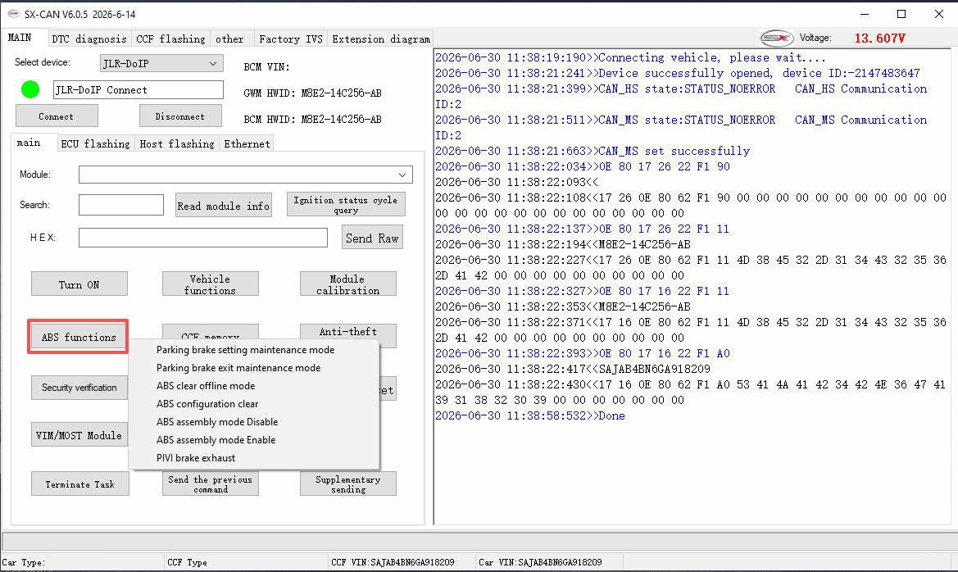This screenshot has width=958, height=572.
Task: Click the Send Raw button
Action: (372, 238)
